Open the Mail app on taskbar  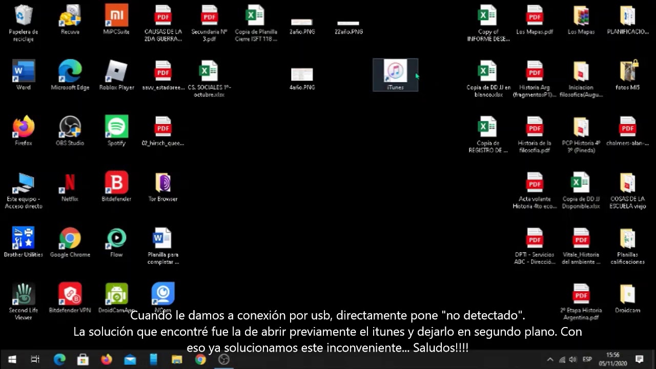pos(130,359)
